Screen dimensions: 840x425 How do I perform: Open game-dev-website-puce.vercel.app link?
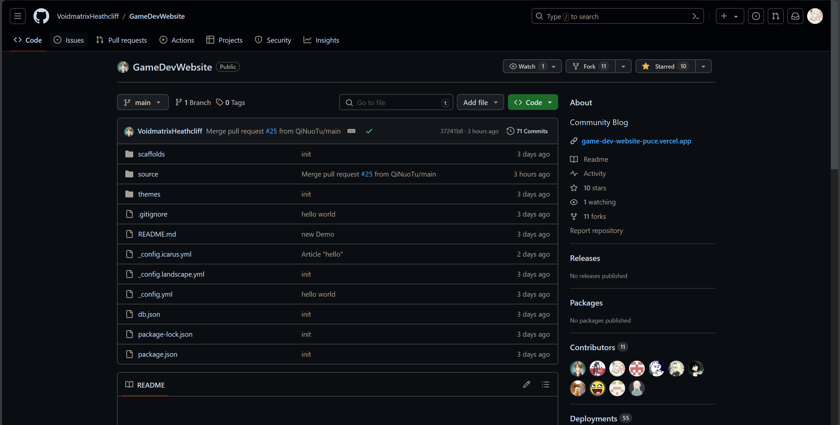pyautogui.click(x=636, y=141)
